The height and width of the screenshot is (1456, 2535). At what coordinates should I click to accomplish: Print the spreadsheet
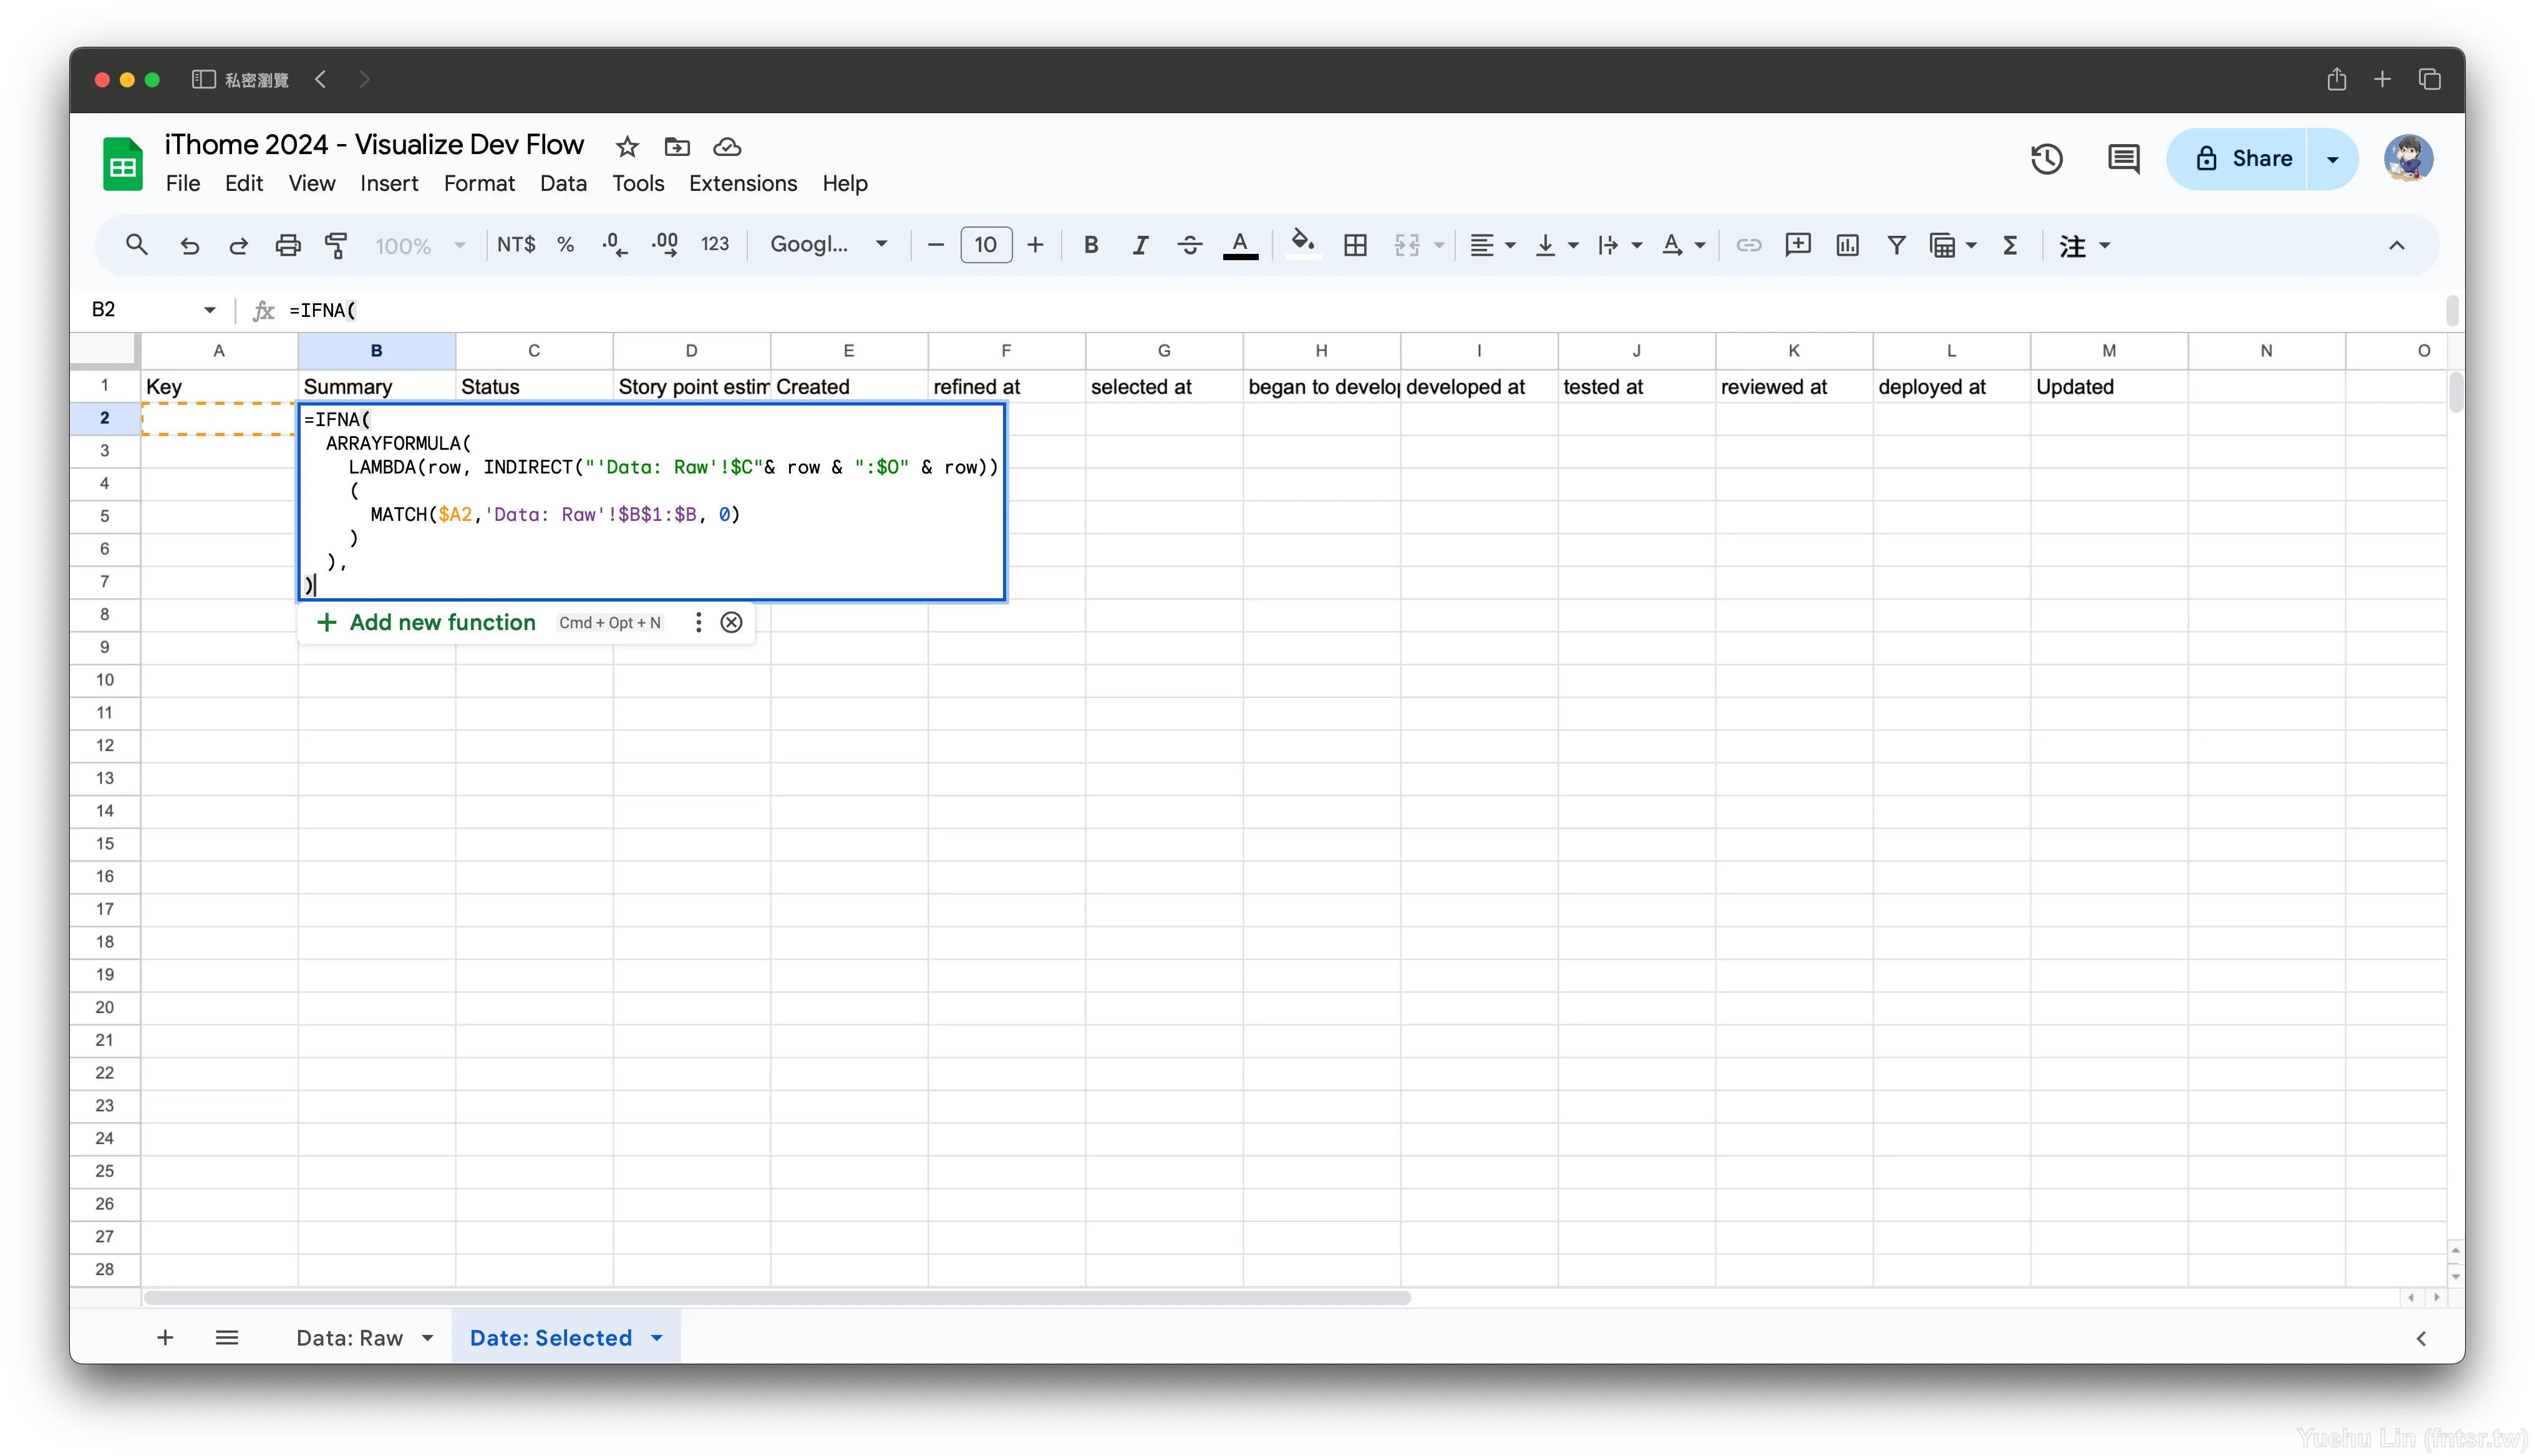coord(288,245)
